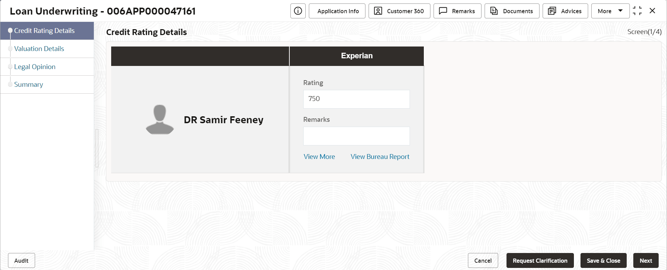Open Customer 360 view

399,11
